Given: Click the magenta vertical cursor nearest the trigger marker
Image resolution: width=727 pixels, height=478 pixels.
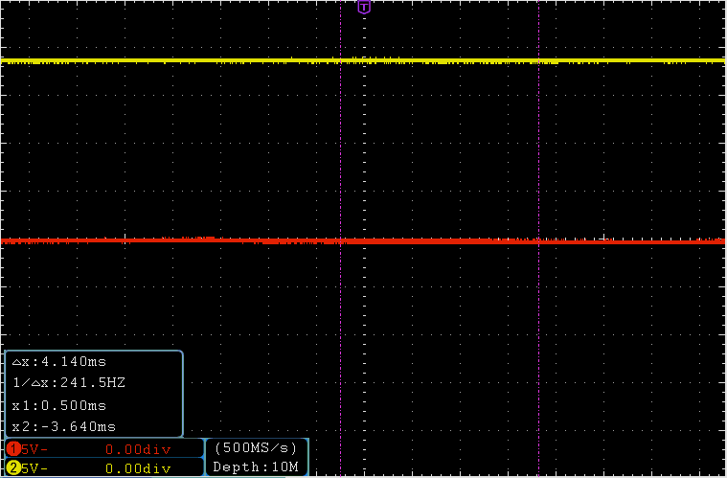Looking at the screenshot, I should coord(340,239).
